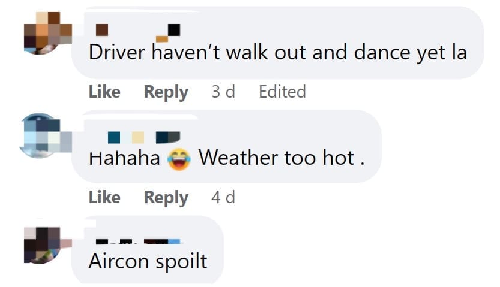View edit history via 'Edited' label
The height and width of the screenshot is (287, 500).
tap(282, 92)
